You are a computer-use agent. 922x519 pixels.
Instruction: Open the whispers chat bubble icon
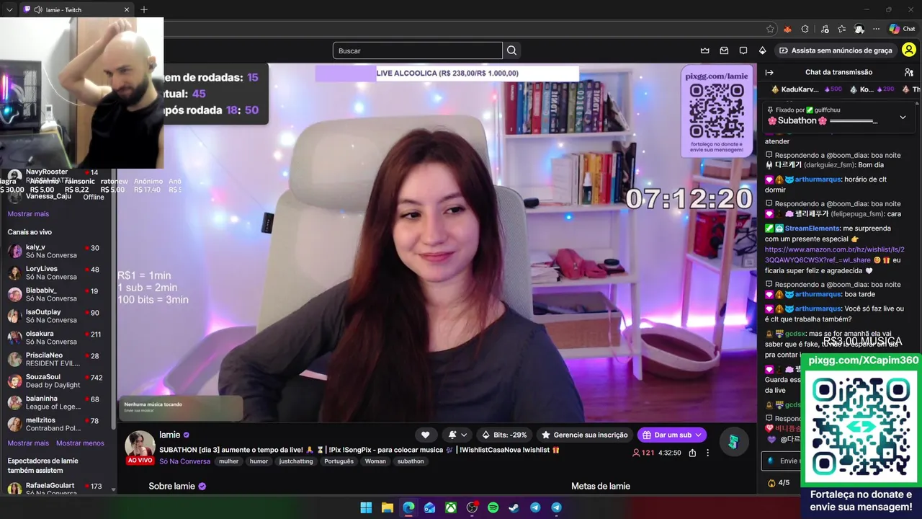tap(743, 50)
